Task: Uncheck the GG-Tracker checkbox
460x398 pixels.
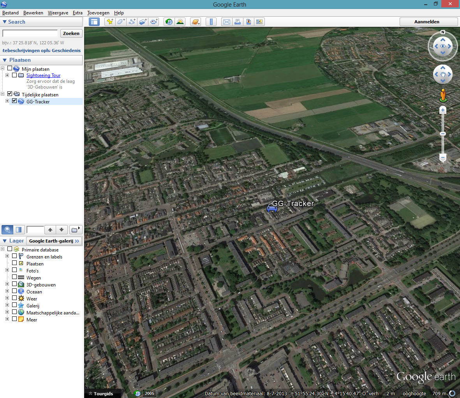Action: (14, 101)
